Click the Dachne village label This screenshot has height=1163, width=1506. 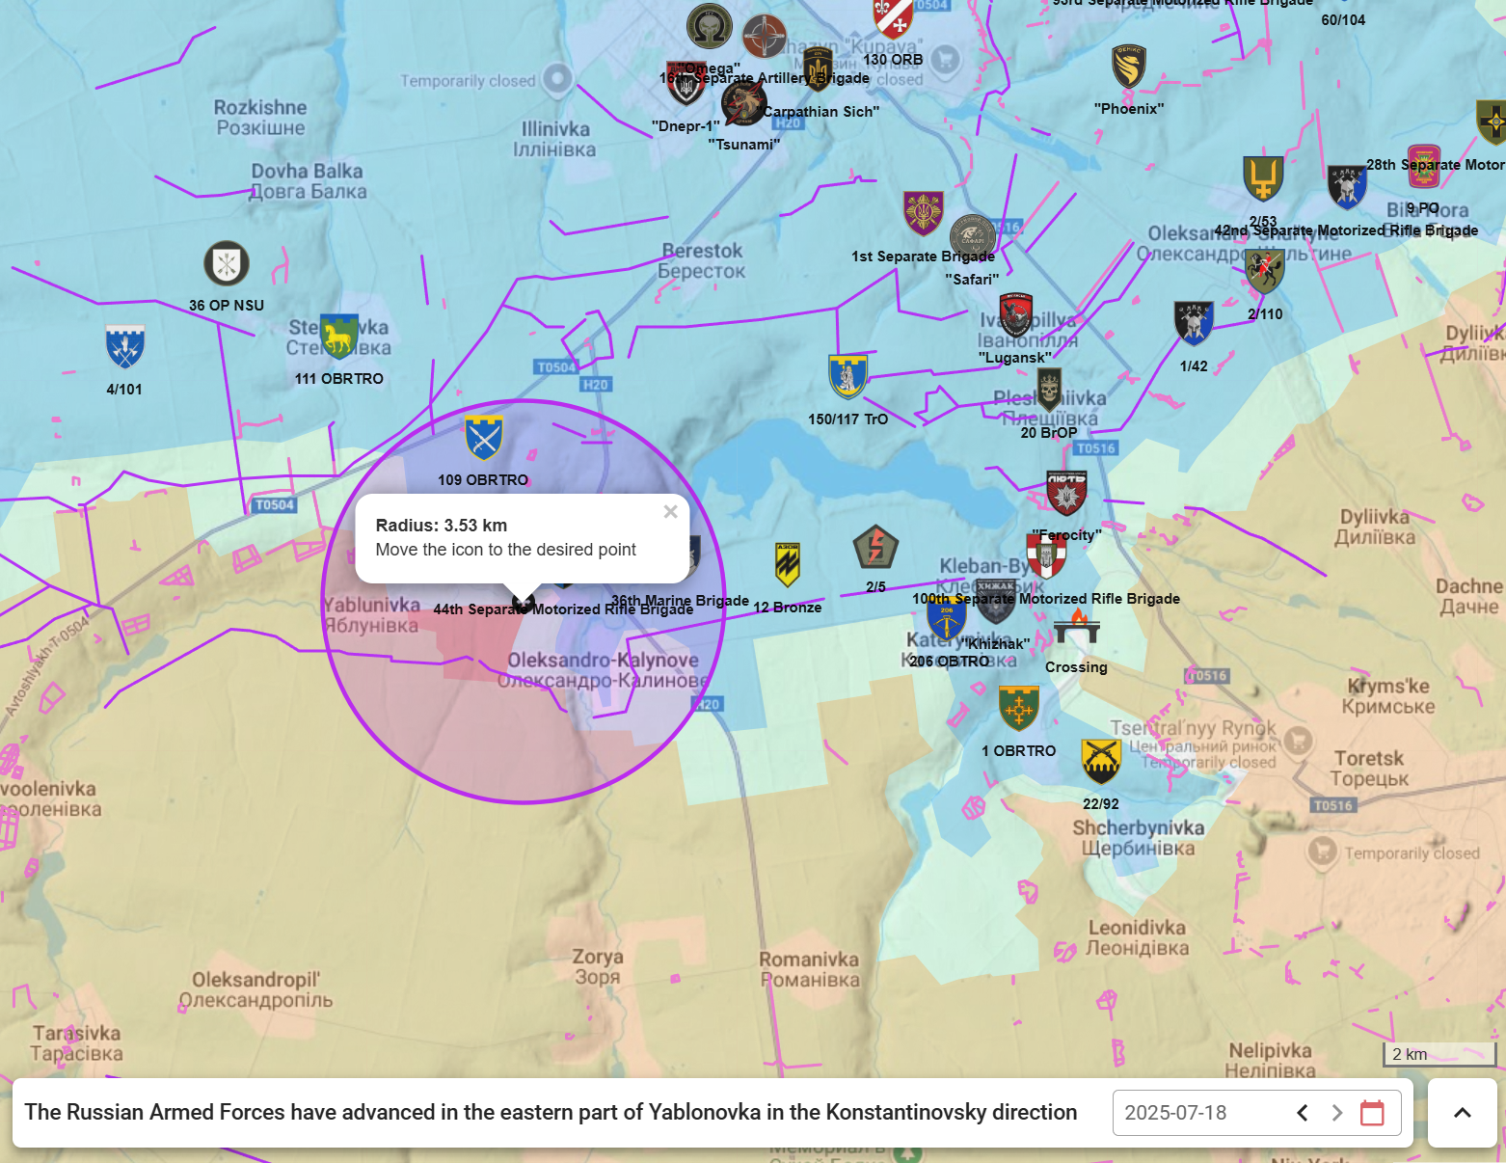coord(1468,596)
